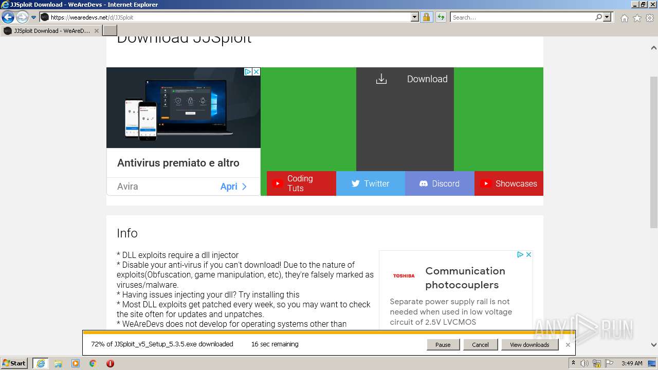Open a new blank tab

click(110, 31)
